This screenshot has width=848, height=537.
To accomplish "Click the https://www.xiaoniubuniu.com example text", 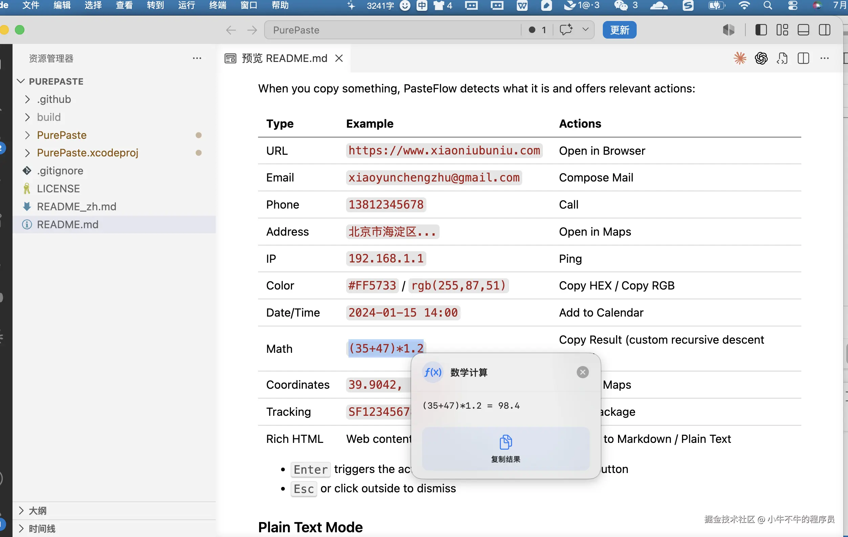I will [x=444, y=151].
